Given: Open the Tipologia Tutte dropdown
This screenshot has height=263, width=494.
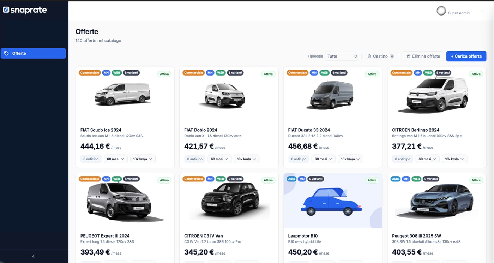Looking at the screenshot, I should point(342,56).
